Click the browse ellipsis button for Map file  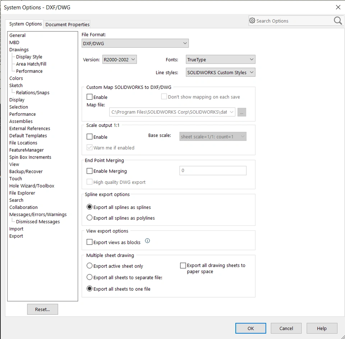241,112
